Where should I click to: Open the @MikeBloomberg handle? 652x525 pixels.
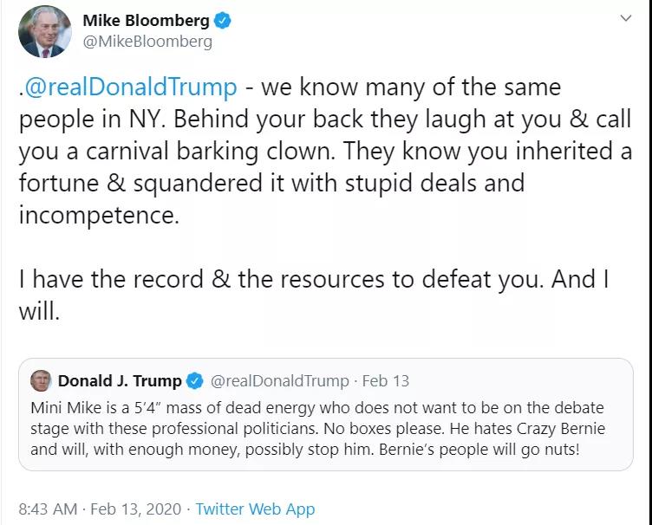(147, 41)
